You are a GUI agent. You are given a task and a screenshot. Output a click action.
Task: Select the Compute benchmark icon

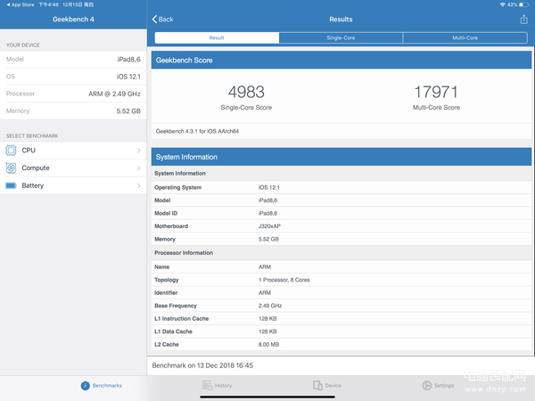pos(11,168)
